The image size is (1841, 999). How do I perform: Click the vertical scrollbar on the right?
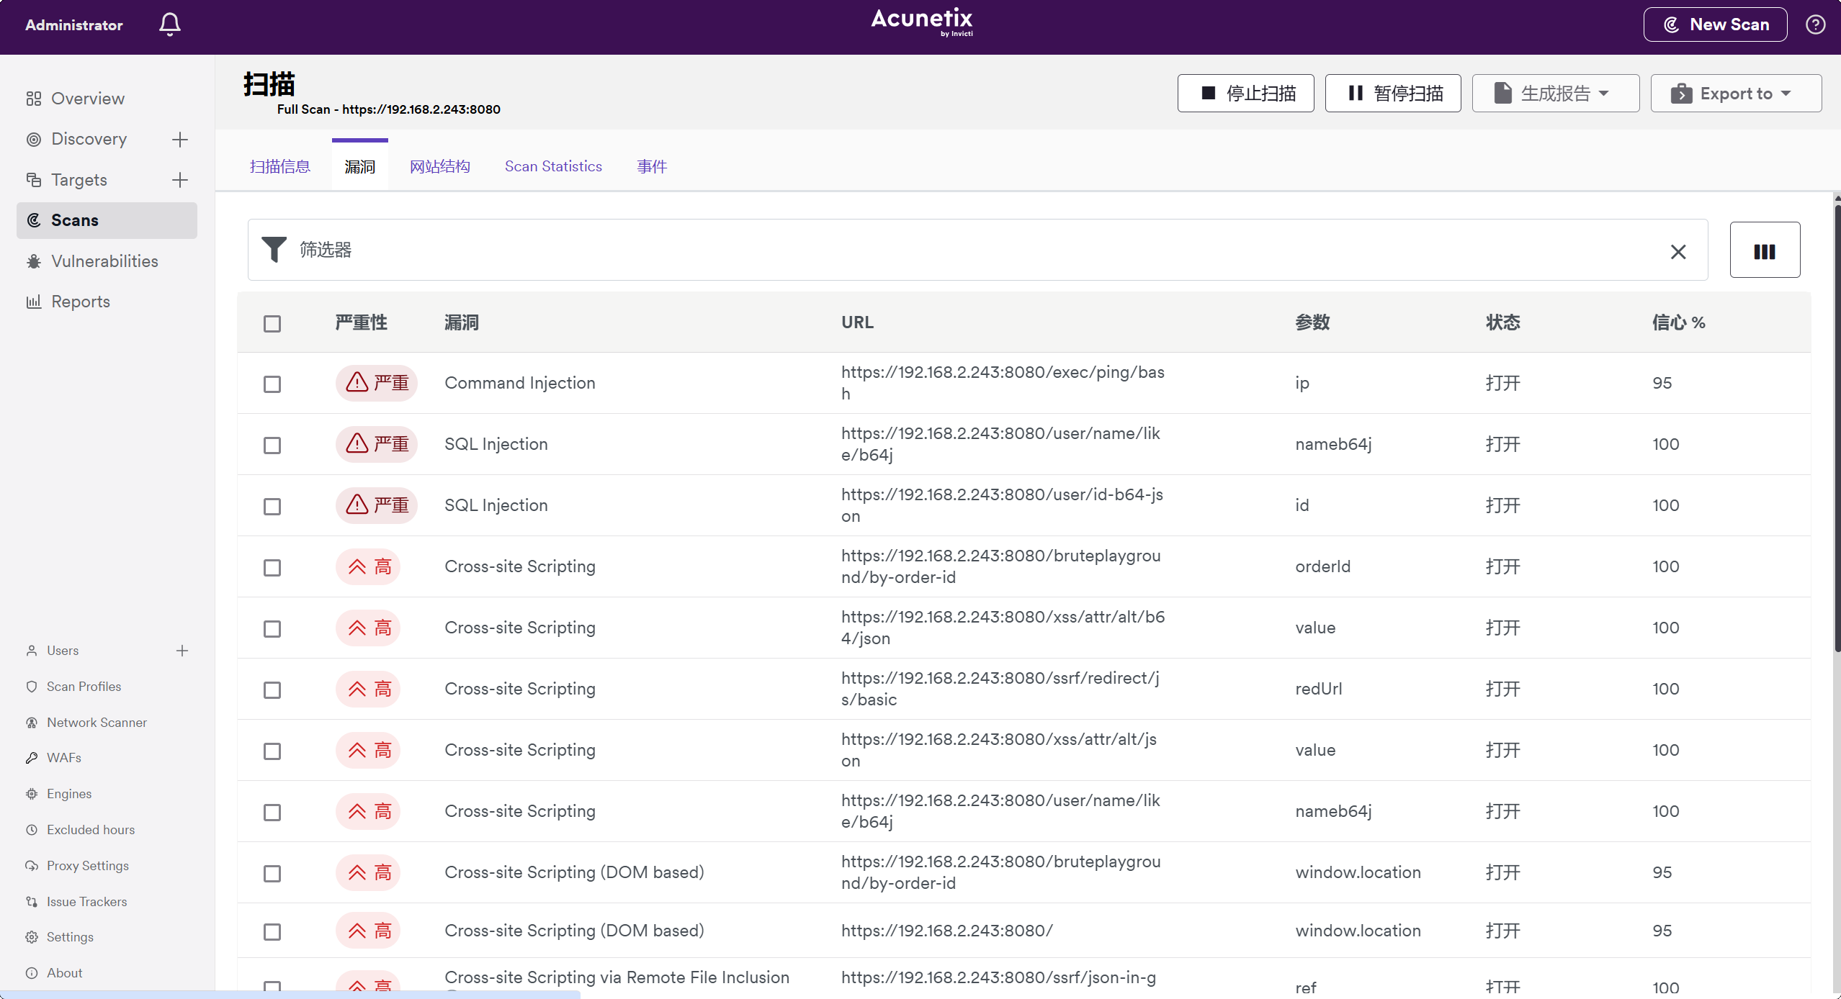tap(1835, 432)
